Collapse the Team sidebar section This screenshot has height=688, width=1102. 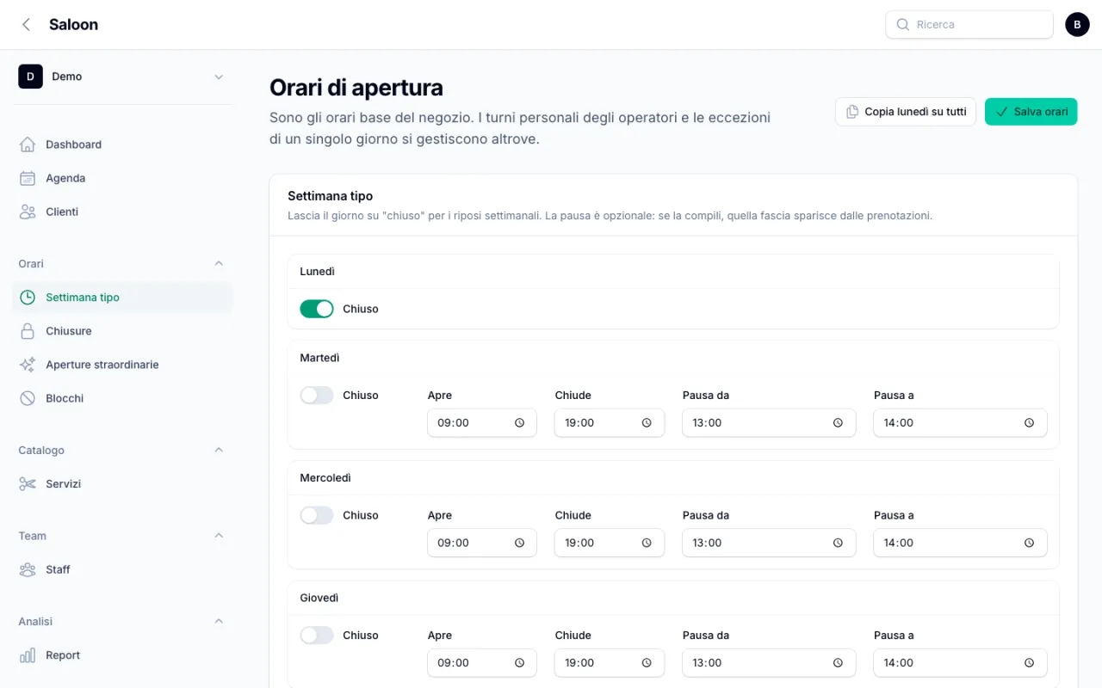[219, 536]
